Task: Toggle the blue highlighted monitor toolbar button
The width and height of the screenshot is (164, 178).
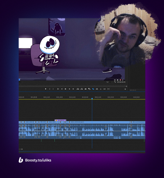Action: pos(93,89)
